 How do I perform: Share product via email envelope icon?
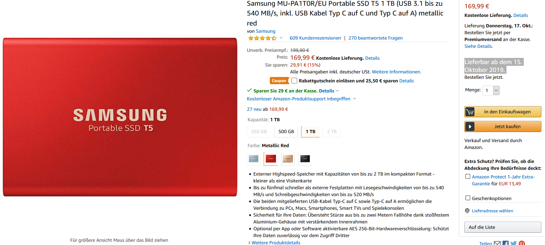(x=497, y=243)
